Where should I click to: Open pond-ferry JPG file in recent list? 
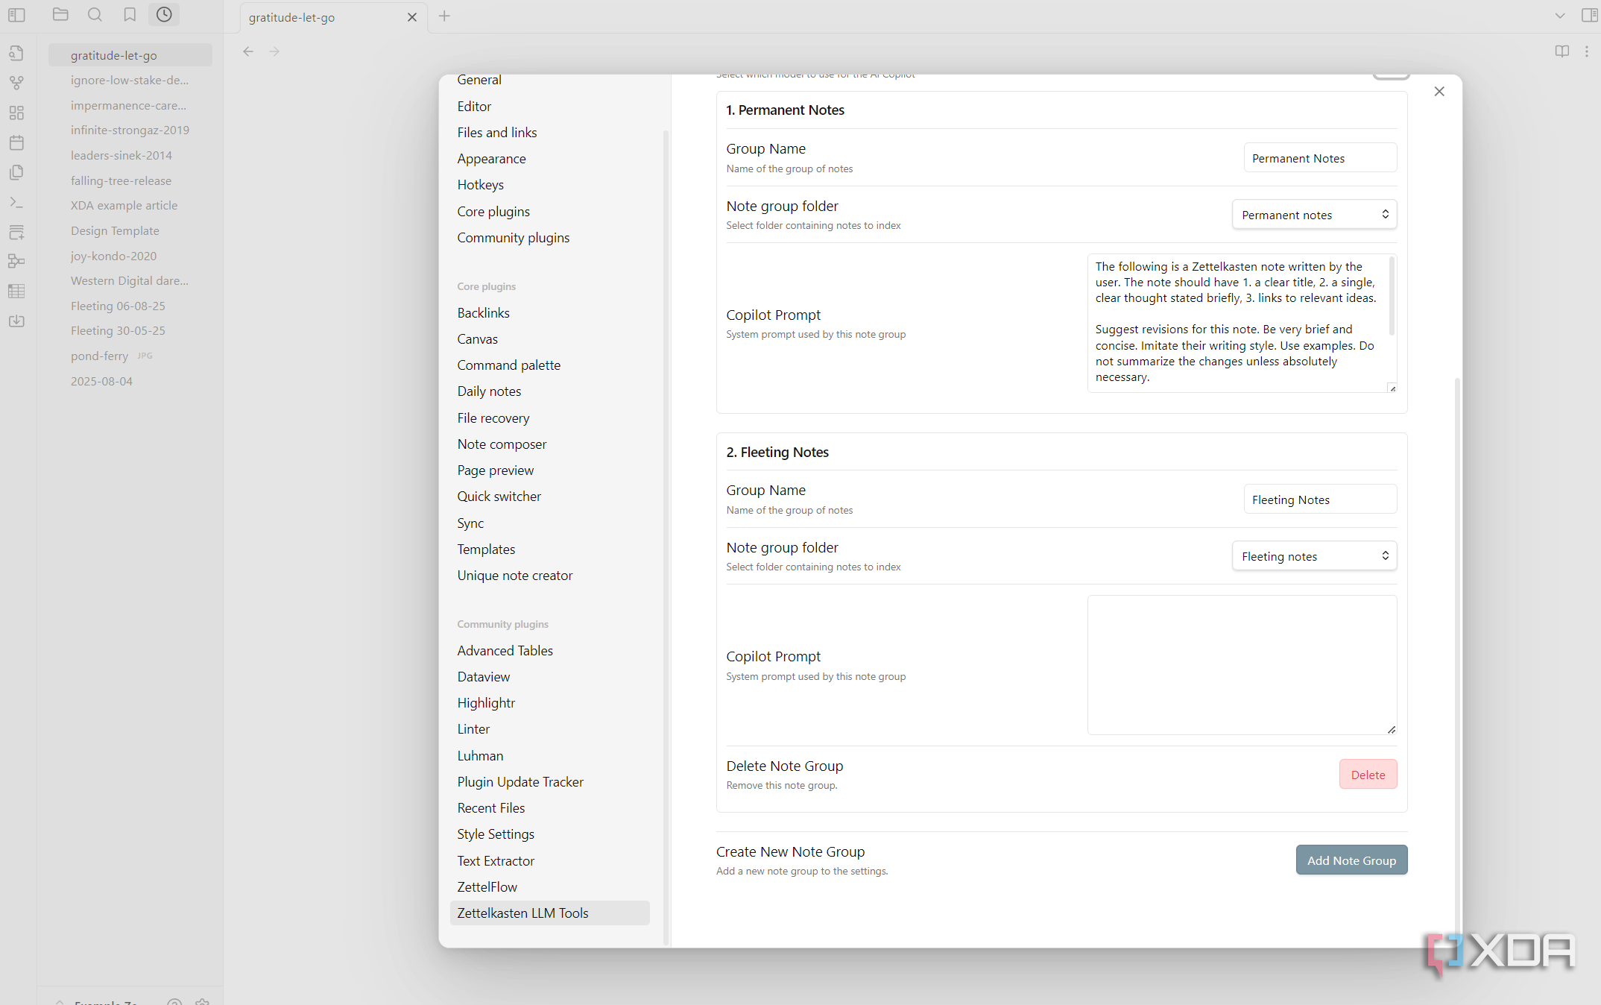coord(112,356)
